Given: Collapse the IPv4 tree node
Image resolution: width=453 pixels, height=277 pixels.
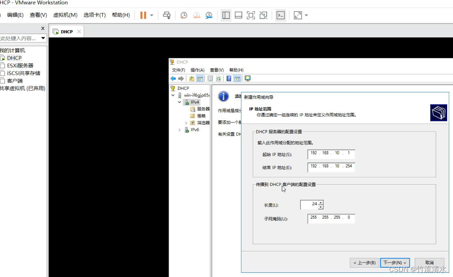Looking at the screenshot, I should 180,102.
